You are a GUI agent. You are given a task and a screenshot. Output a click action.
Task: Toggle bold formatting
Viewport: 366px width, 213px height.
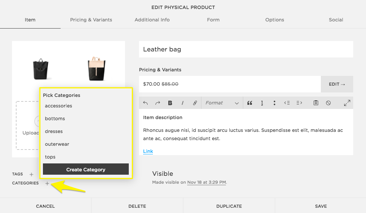(x=170, y=103)
